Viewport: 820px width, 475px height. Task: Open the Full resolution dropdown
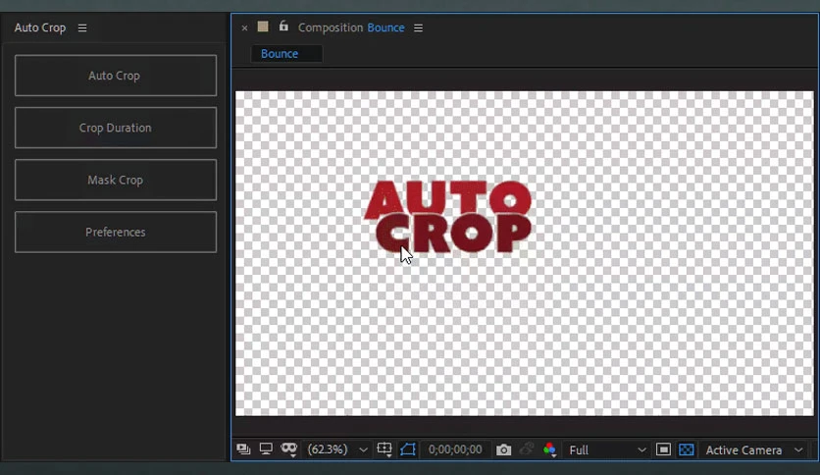[x=607, y=449]
